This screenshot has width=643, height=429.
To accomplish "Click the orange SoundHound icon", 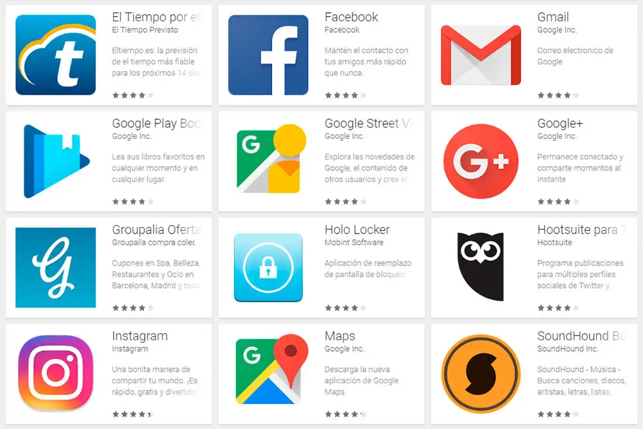I will click(x=480, y=374).
